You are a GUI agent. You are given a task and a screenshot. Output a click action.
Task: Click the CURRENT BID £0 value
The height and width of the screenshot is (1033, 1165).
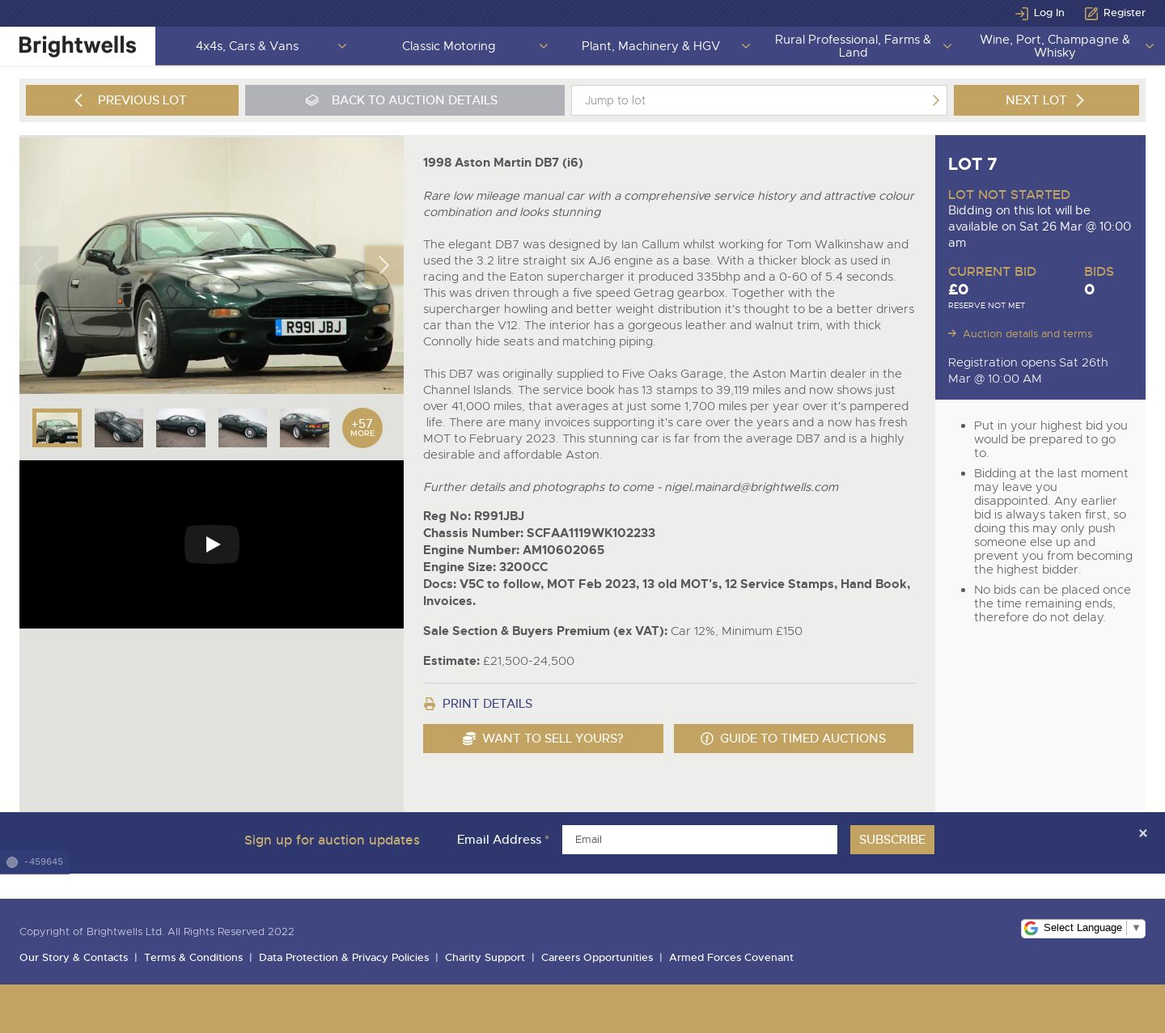[x=958, y=290]
